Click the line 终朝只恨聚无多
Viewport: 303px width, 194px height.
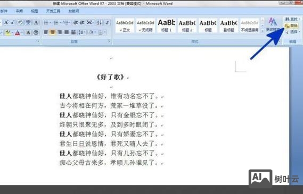point(81,124)
